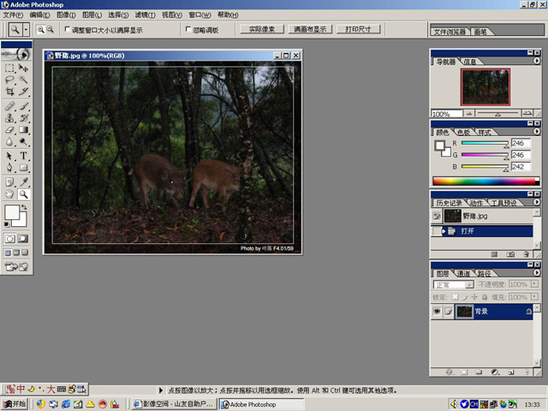Image resolution: width=548 pixels, height=411 pixels.
Task: Click the 满画布显示 button
Action: click(310, 29)
